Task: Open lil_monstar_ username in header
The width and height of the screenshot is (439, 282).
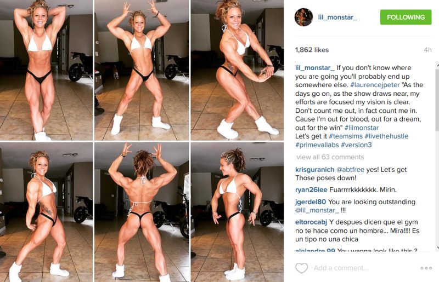Action: 337,18
